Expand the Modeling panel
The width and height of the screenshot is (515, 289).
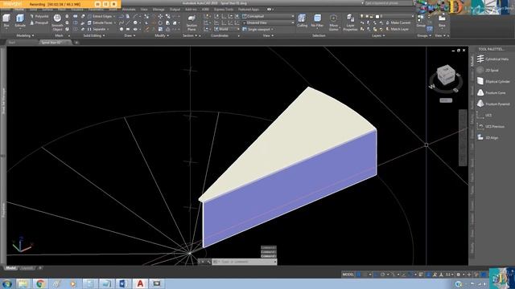coord(25,35)
